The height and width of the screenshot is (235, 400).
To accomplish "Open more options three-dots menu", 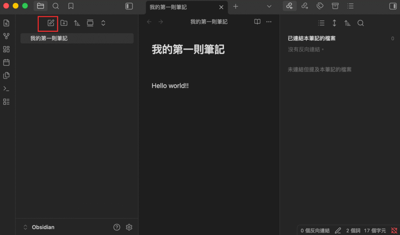I will click(269, 22).
